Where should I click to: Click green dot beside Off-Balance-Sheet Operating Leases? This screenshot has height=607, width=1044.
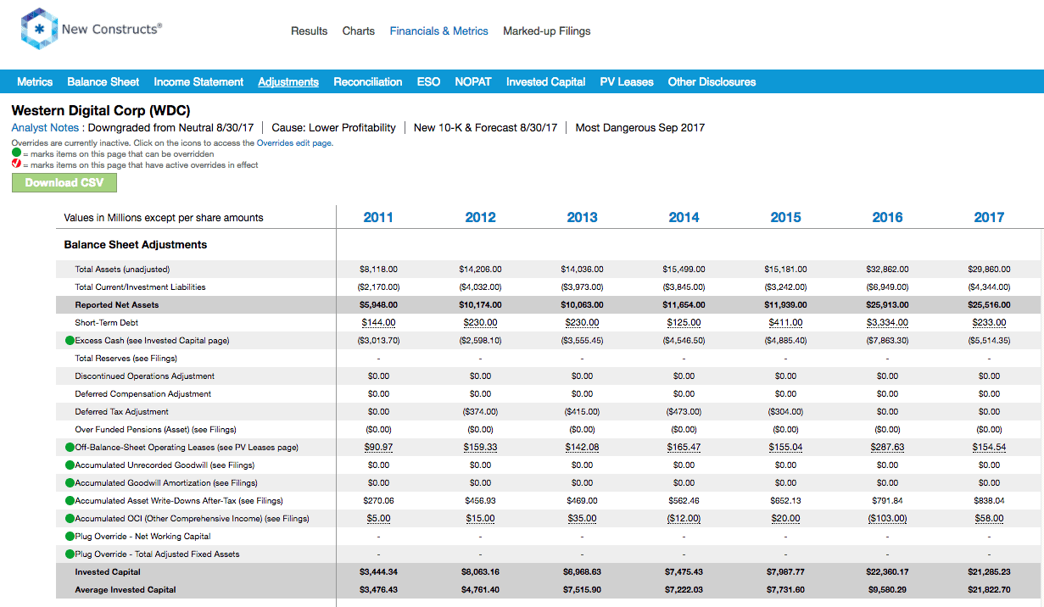pos(70,448)
